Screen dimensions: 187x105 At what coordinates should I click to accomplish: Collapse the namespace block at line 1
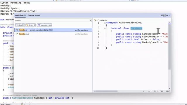[x=105, y=23]
